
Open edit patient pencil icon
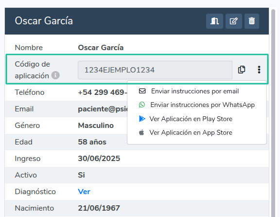click(233, 21)
